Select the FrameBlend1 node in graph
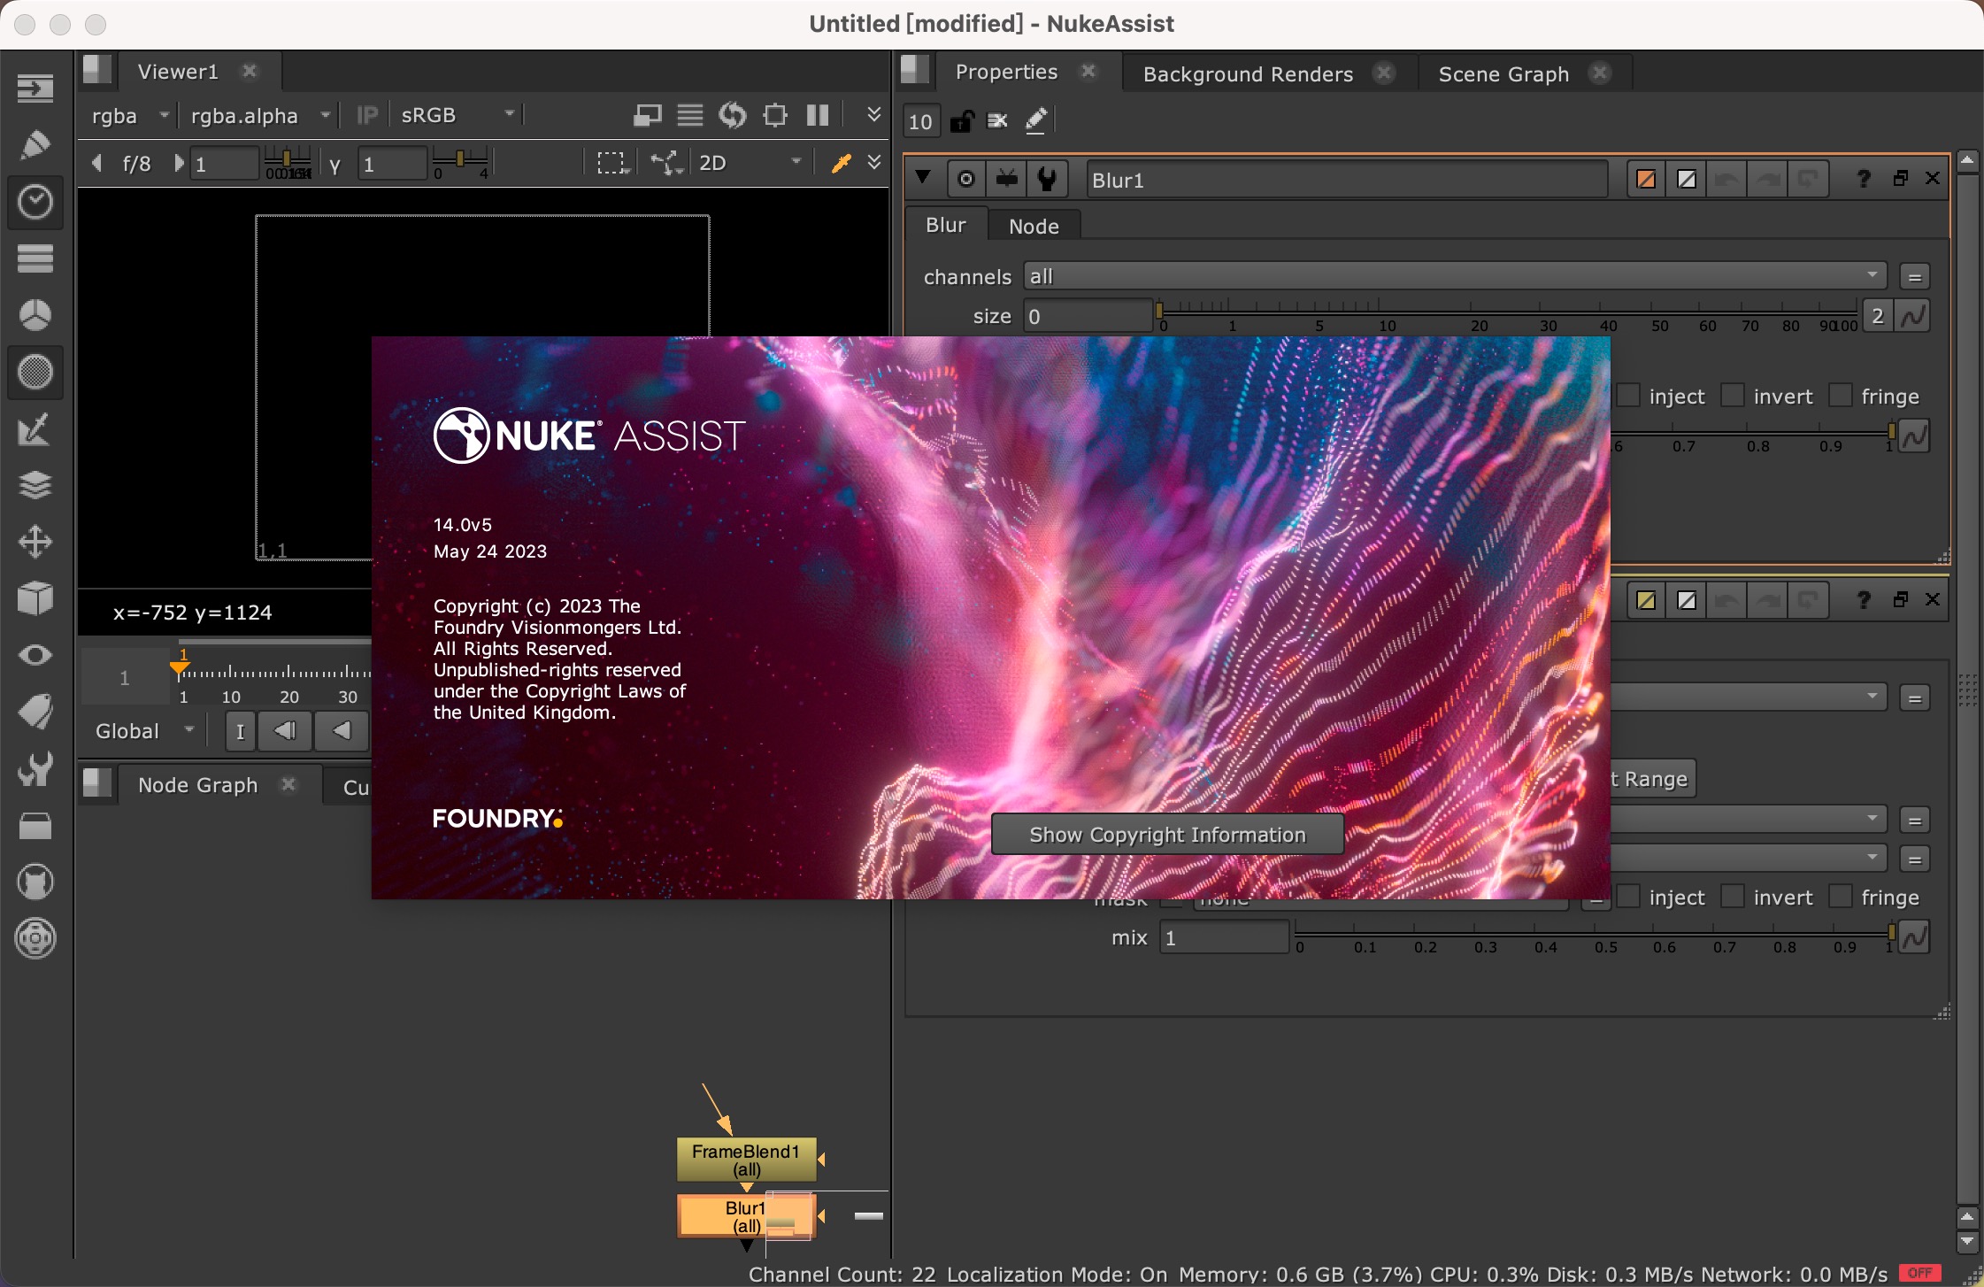Screen dimensions: 1984x1287 tap(746, 1160)
